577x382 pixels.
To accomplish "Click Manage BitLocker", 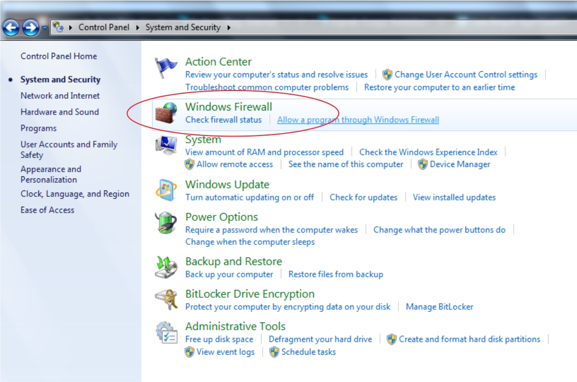I will pyautogui.click(x=439, y=307).
